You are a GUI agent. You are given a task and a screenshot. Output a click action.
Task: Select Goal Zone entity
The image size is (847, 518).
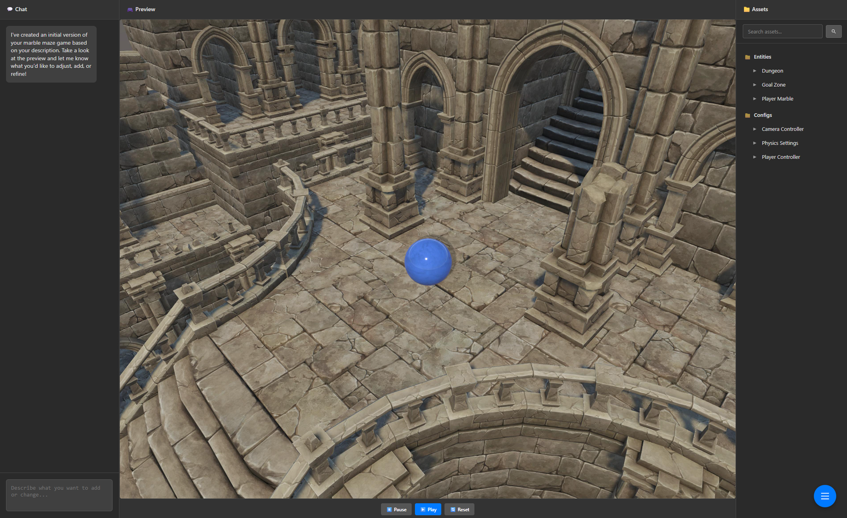(773, 85)
